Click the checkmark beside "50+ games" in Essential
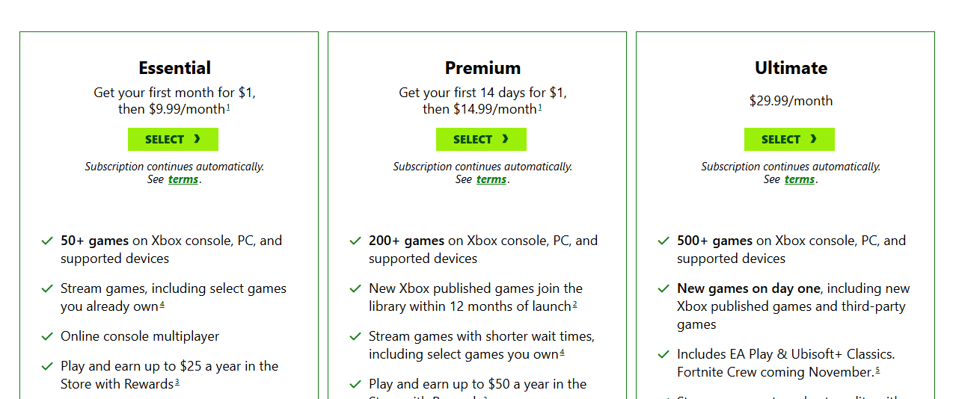Viewport: 953px width, 399px height. pyautogui.click(x=47, y=241)
